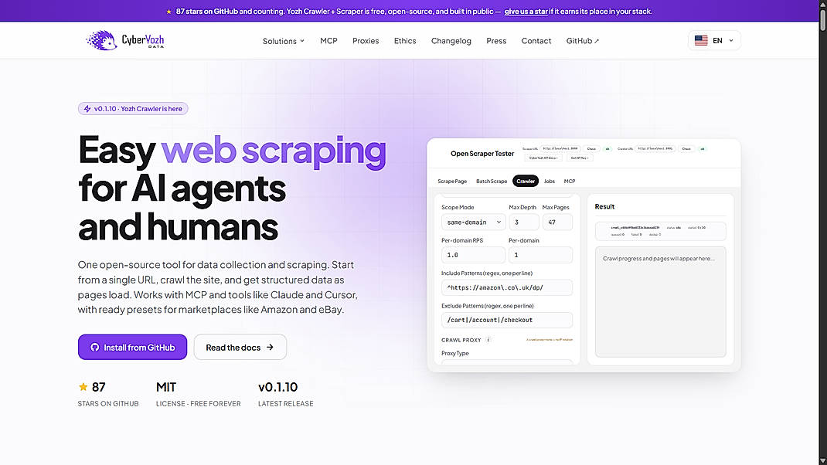View the Changelog page
The width and height of the screenshot is (827, 465).
pyautogui.click(x=451, y=41)
